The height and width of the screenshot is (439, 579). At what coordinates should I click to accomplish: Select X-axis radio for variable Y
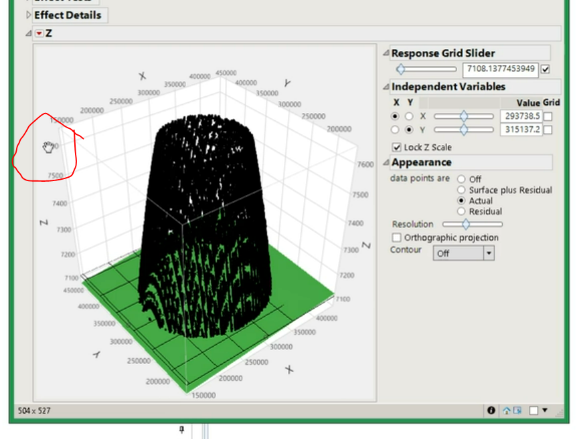pos(395,130)
